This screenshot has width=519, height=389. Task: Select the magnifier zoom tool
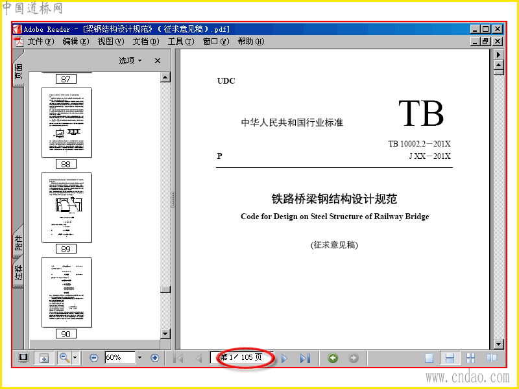[x=64, y=358]
